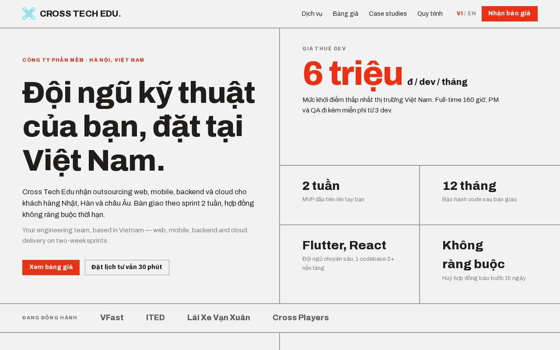This screenshot has width=560, height=350.
Task: Click Đặt lịch tư vấn 30 phút button
Action: (x=127, y=267)
